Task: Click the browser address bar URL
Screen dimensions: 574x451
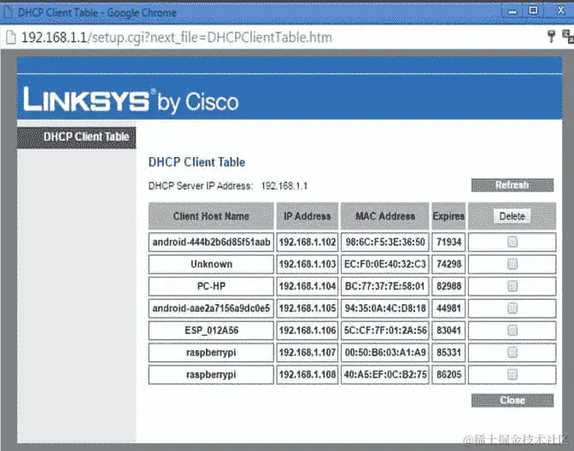Action: [177, 38]
